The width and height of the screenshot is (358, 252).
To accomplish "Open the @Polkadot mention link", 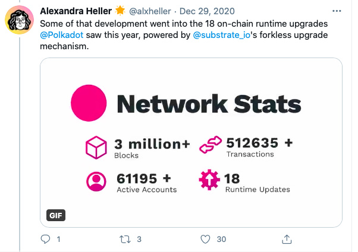I will [62, 35].
